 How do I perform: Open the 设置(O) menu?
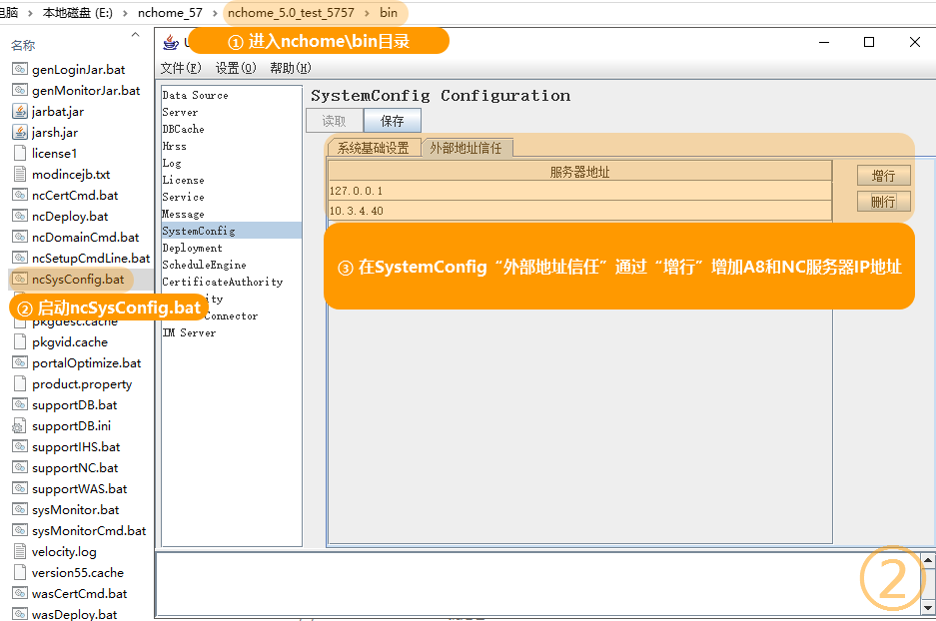pyautogui.click(x=235, y=68)
